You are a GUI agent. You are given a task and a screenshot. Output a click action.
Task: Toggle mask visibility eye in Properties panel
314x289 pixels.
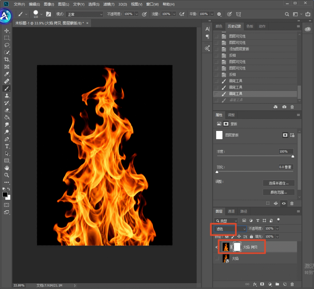coord(284,203)
